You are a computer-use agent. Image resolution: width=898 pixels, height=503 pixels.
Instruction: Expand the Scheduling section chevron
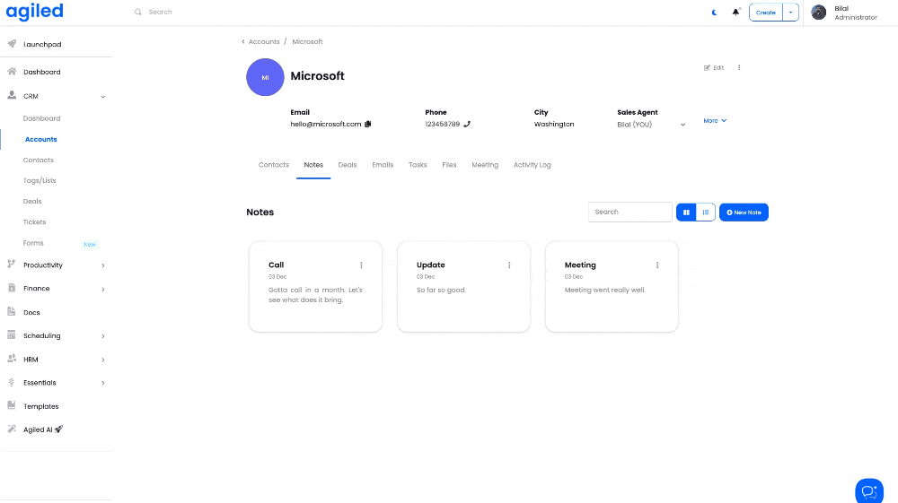(x=103, y=336)
